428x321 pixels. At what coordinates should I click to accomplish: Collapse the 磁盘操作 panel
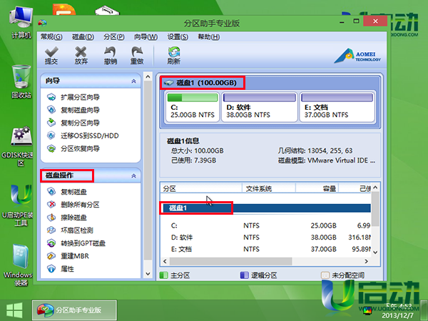[x=134, y=175]
